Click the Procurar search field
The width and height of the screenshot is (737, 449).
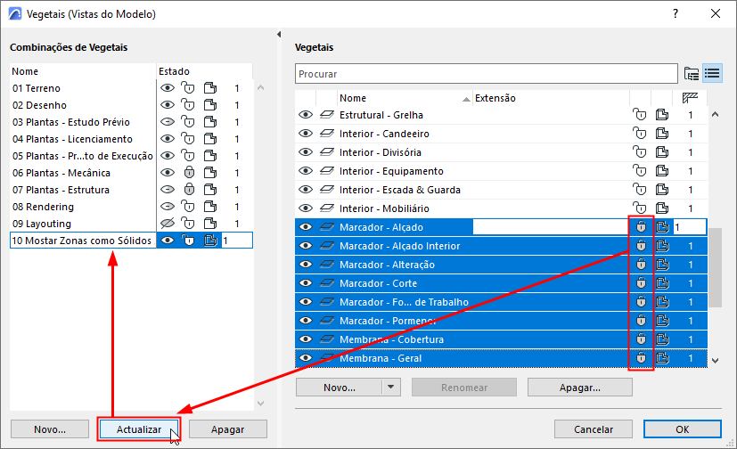pos(487,74)
